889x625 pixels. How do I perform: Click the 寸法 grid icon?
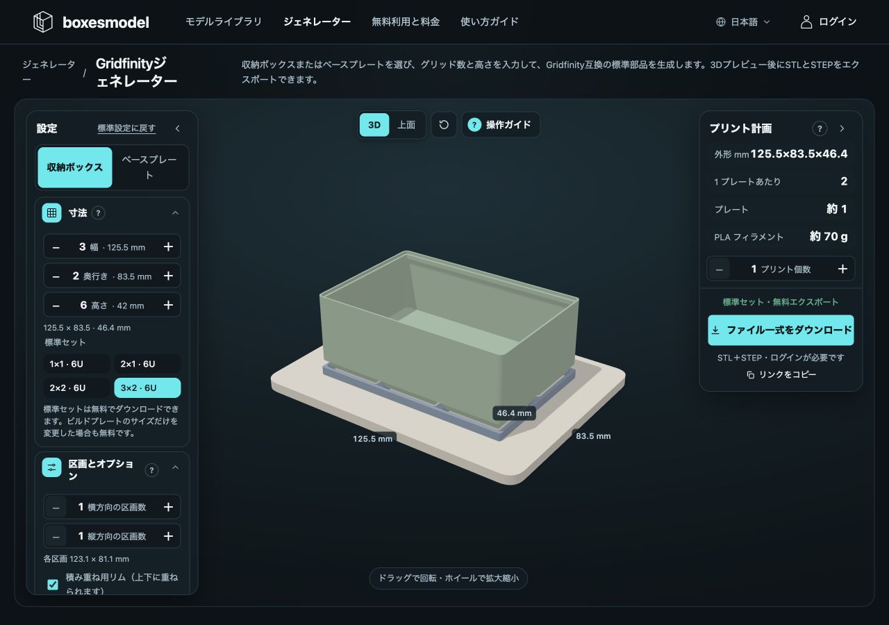[x=52, y=212]
